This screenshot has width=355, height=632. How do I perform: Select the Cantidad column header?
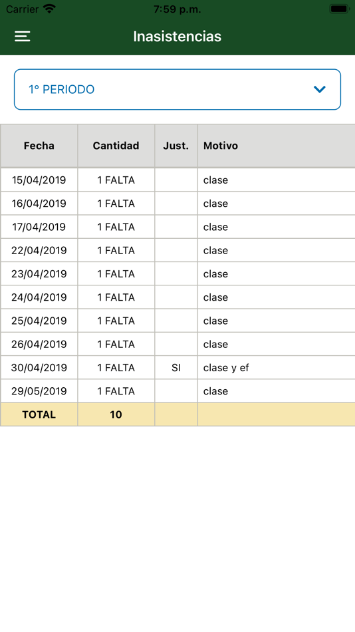pos(116,146)
